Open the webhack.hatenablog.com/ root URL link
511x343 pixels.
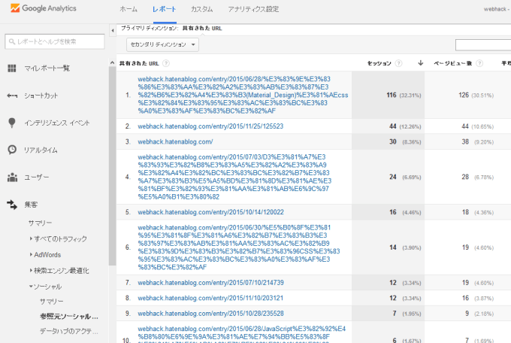click(175, 141)
